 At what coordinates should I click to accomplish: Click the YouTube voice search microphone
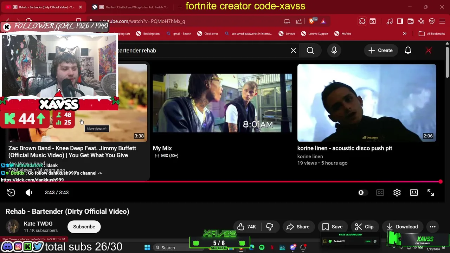pos(334,51)
